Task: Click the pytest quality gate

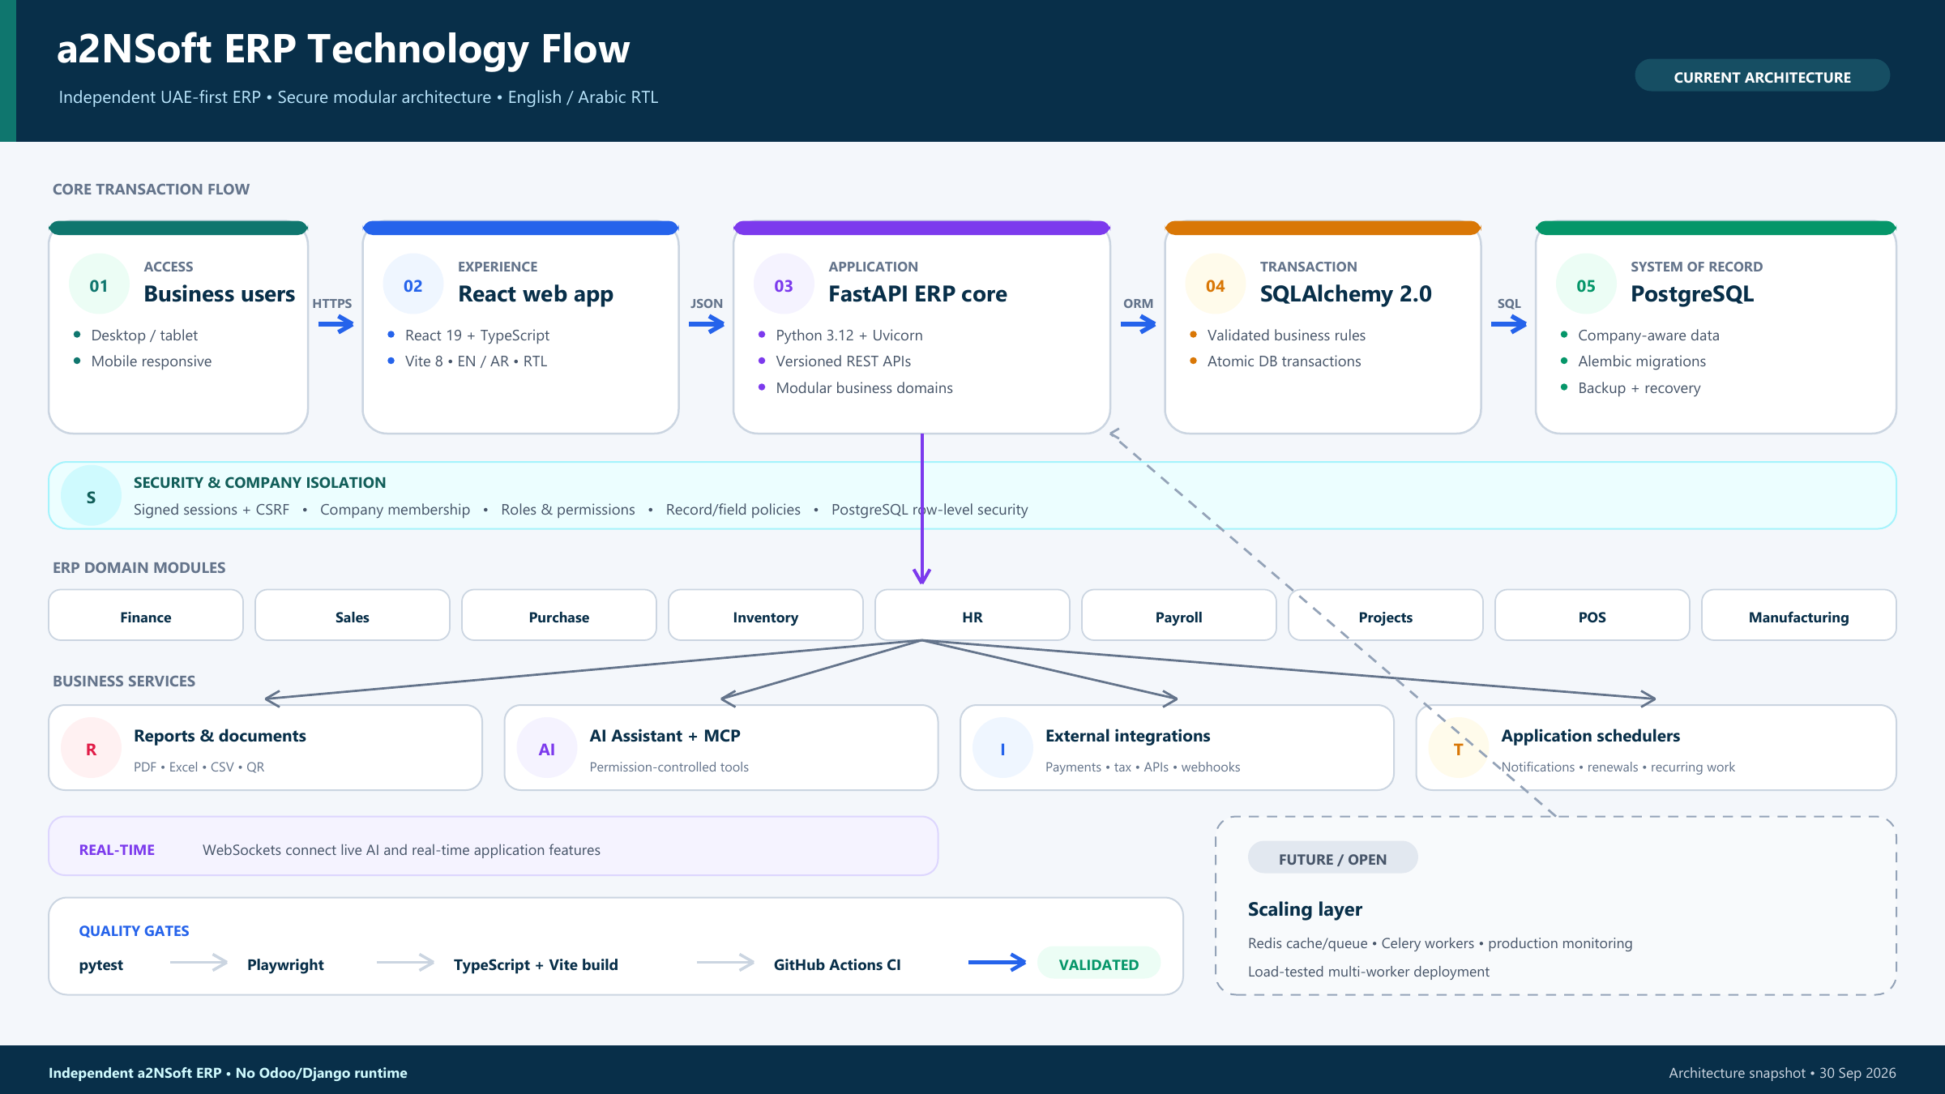Action: coord(101,964)
